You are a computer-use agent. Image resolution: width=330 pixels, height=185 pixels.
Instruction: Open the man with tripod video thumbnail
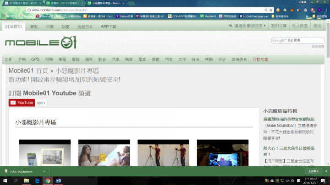163,153
